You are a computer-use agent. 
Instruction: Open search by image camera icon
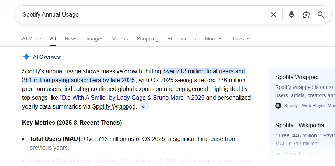click(x=306, y=15)
